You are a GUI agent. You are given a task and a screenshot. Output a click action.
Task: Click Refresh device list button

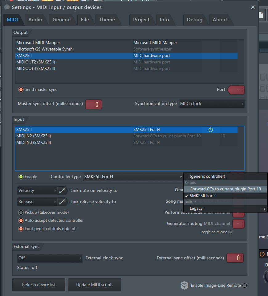click(x=39, y=285)
